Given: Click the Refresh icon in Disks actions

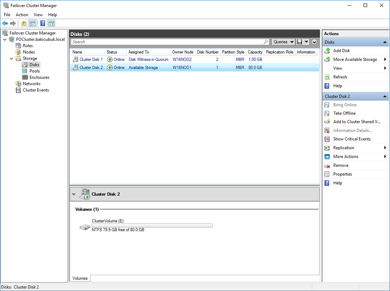Looking at the screenshot, I should pyautogui.click(x=327, y=77).
